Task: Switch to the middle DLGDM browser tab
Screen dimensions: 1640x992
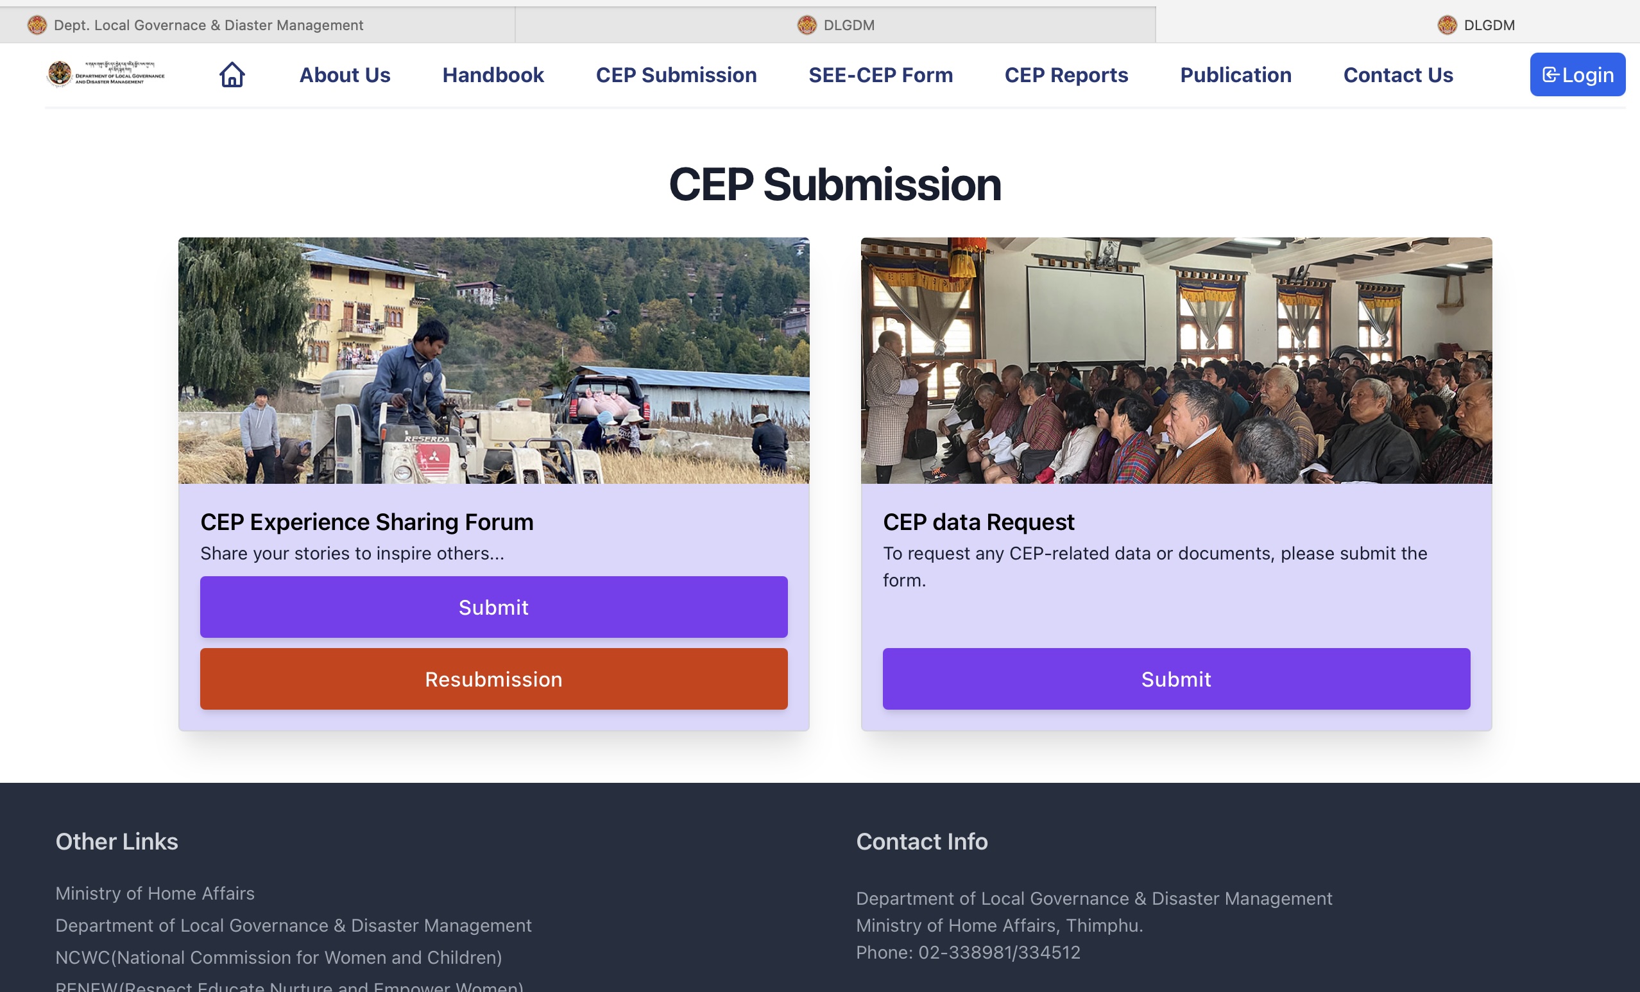Action: pyautogui.click(x=835, y=24)
